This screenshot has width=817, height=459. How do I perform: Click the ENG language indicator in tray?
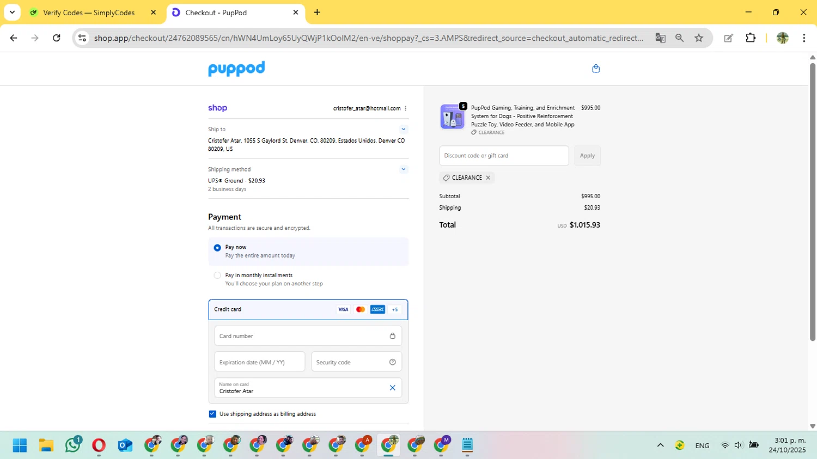pos(702,445)
